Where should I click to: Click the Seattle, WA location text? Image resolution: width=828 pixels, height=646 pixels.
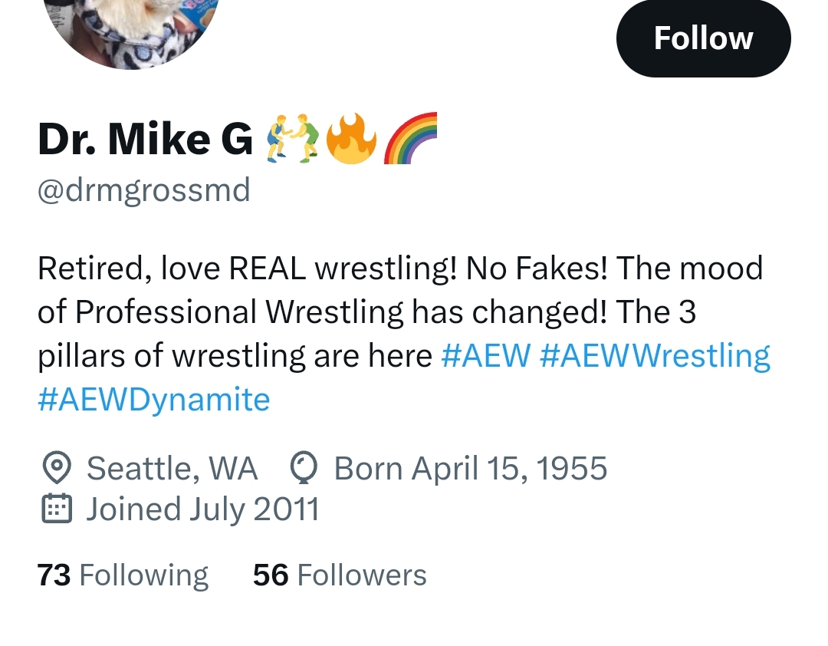(x=172, y=468)
